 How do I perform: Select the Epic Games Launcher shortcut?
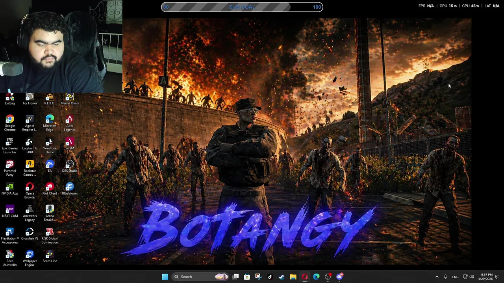[x=10, y=146]
